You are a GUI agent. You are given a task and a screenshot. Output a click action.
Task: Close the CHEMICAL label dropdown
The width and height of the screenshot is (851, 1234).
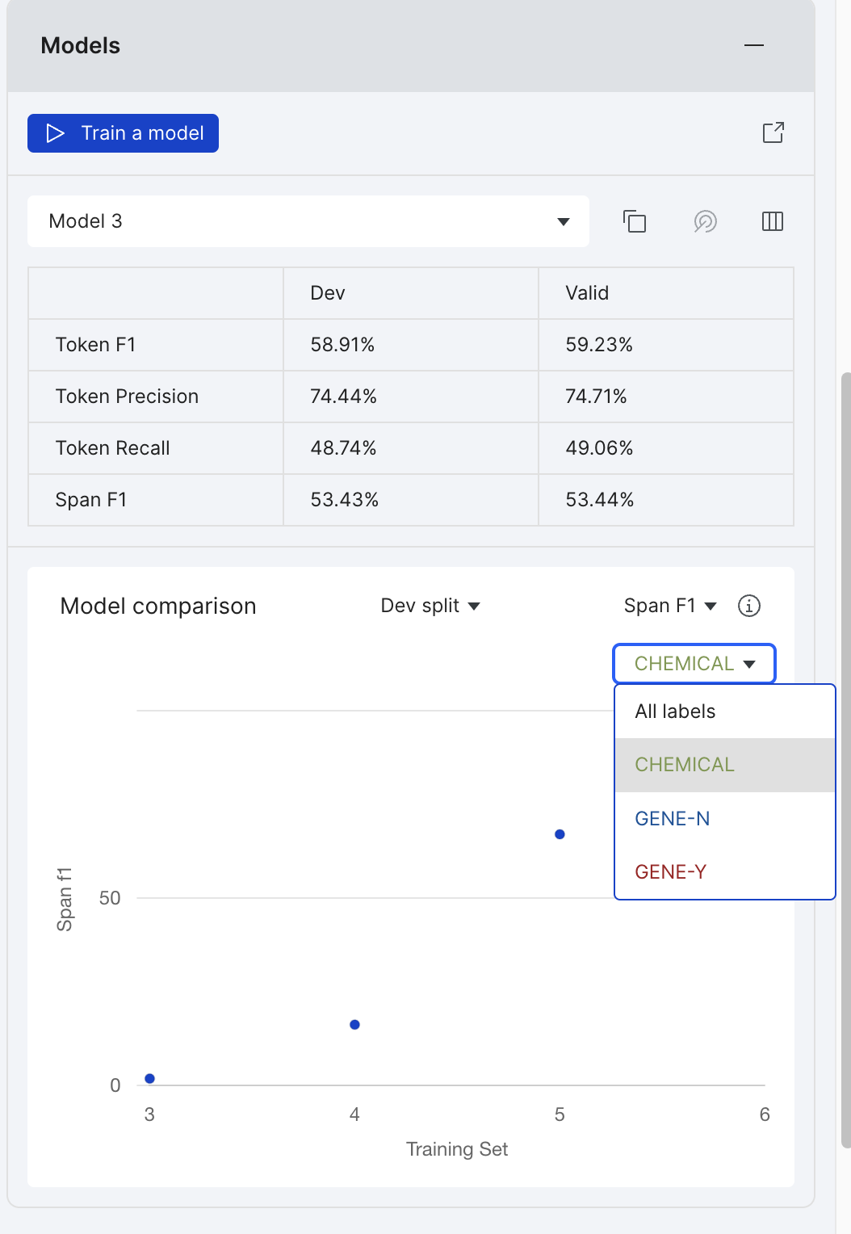(x=694, y=664)
